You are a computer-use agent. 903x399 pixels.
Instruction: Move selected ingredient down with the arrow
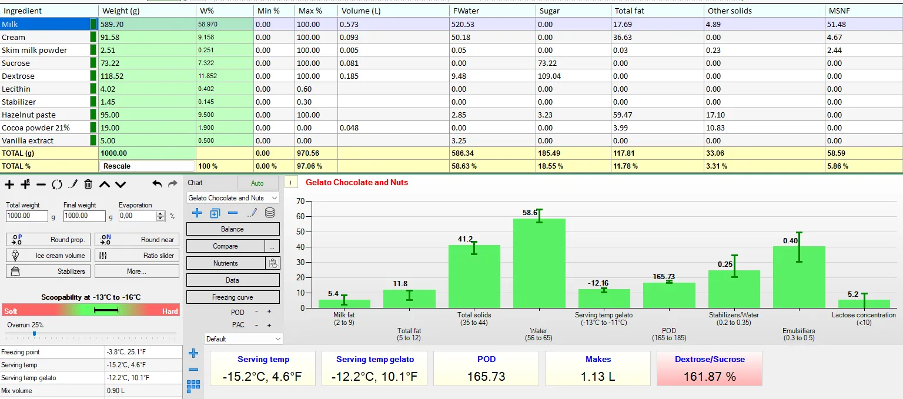point(121,185)
